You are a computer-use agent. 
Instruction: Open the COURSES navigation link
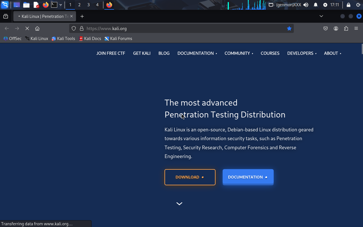(270, 53)
